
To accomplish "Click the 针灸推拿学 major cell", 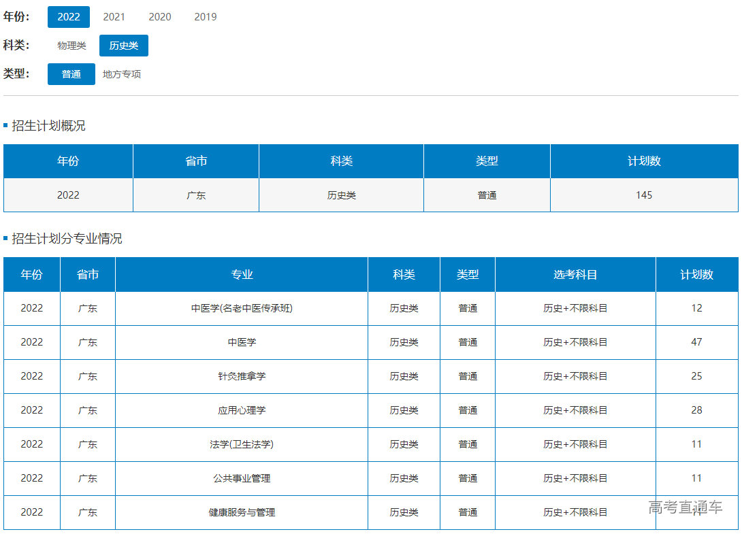I will [x=242, y=376].
